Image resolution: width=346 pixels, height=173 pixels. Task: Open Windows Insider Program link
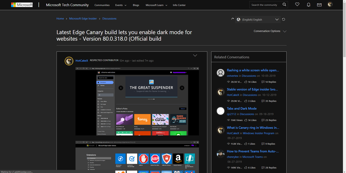point(259,133)
